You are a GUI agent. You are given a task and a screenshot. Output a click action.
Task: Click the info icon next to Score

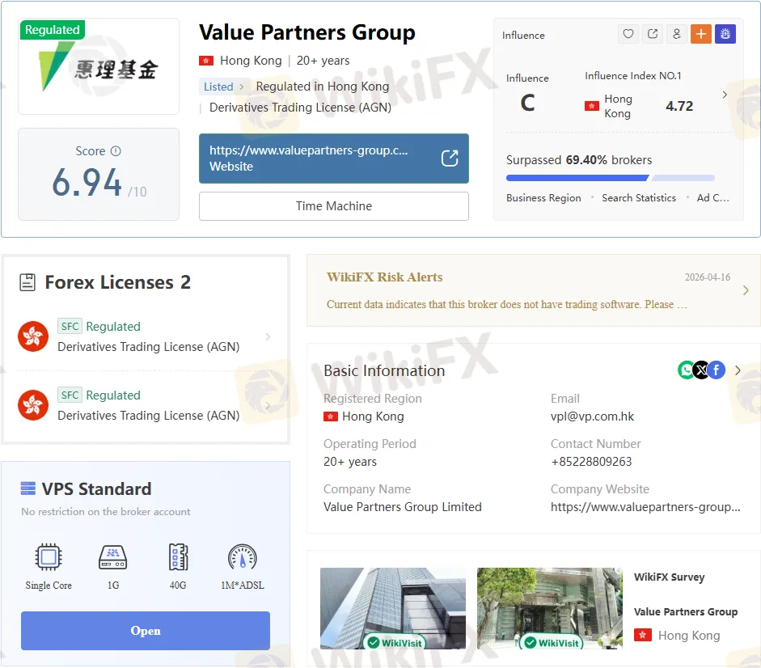[x=116, y=151]
